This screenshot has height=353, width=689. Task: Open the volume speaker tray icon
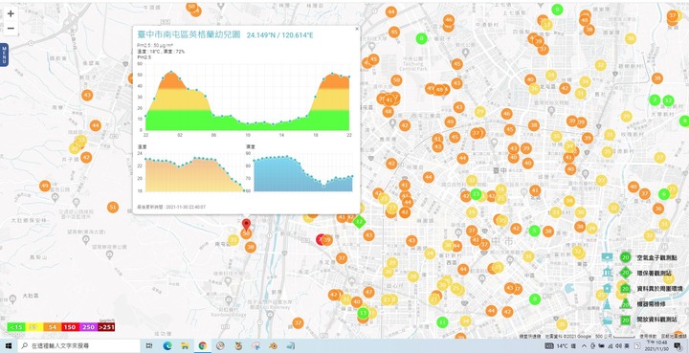click(x=618, y=346)
